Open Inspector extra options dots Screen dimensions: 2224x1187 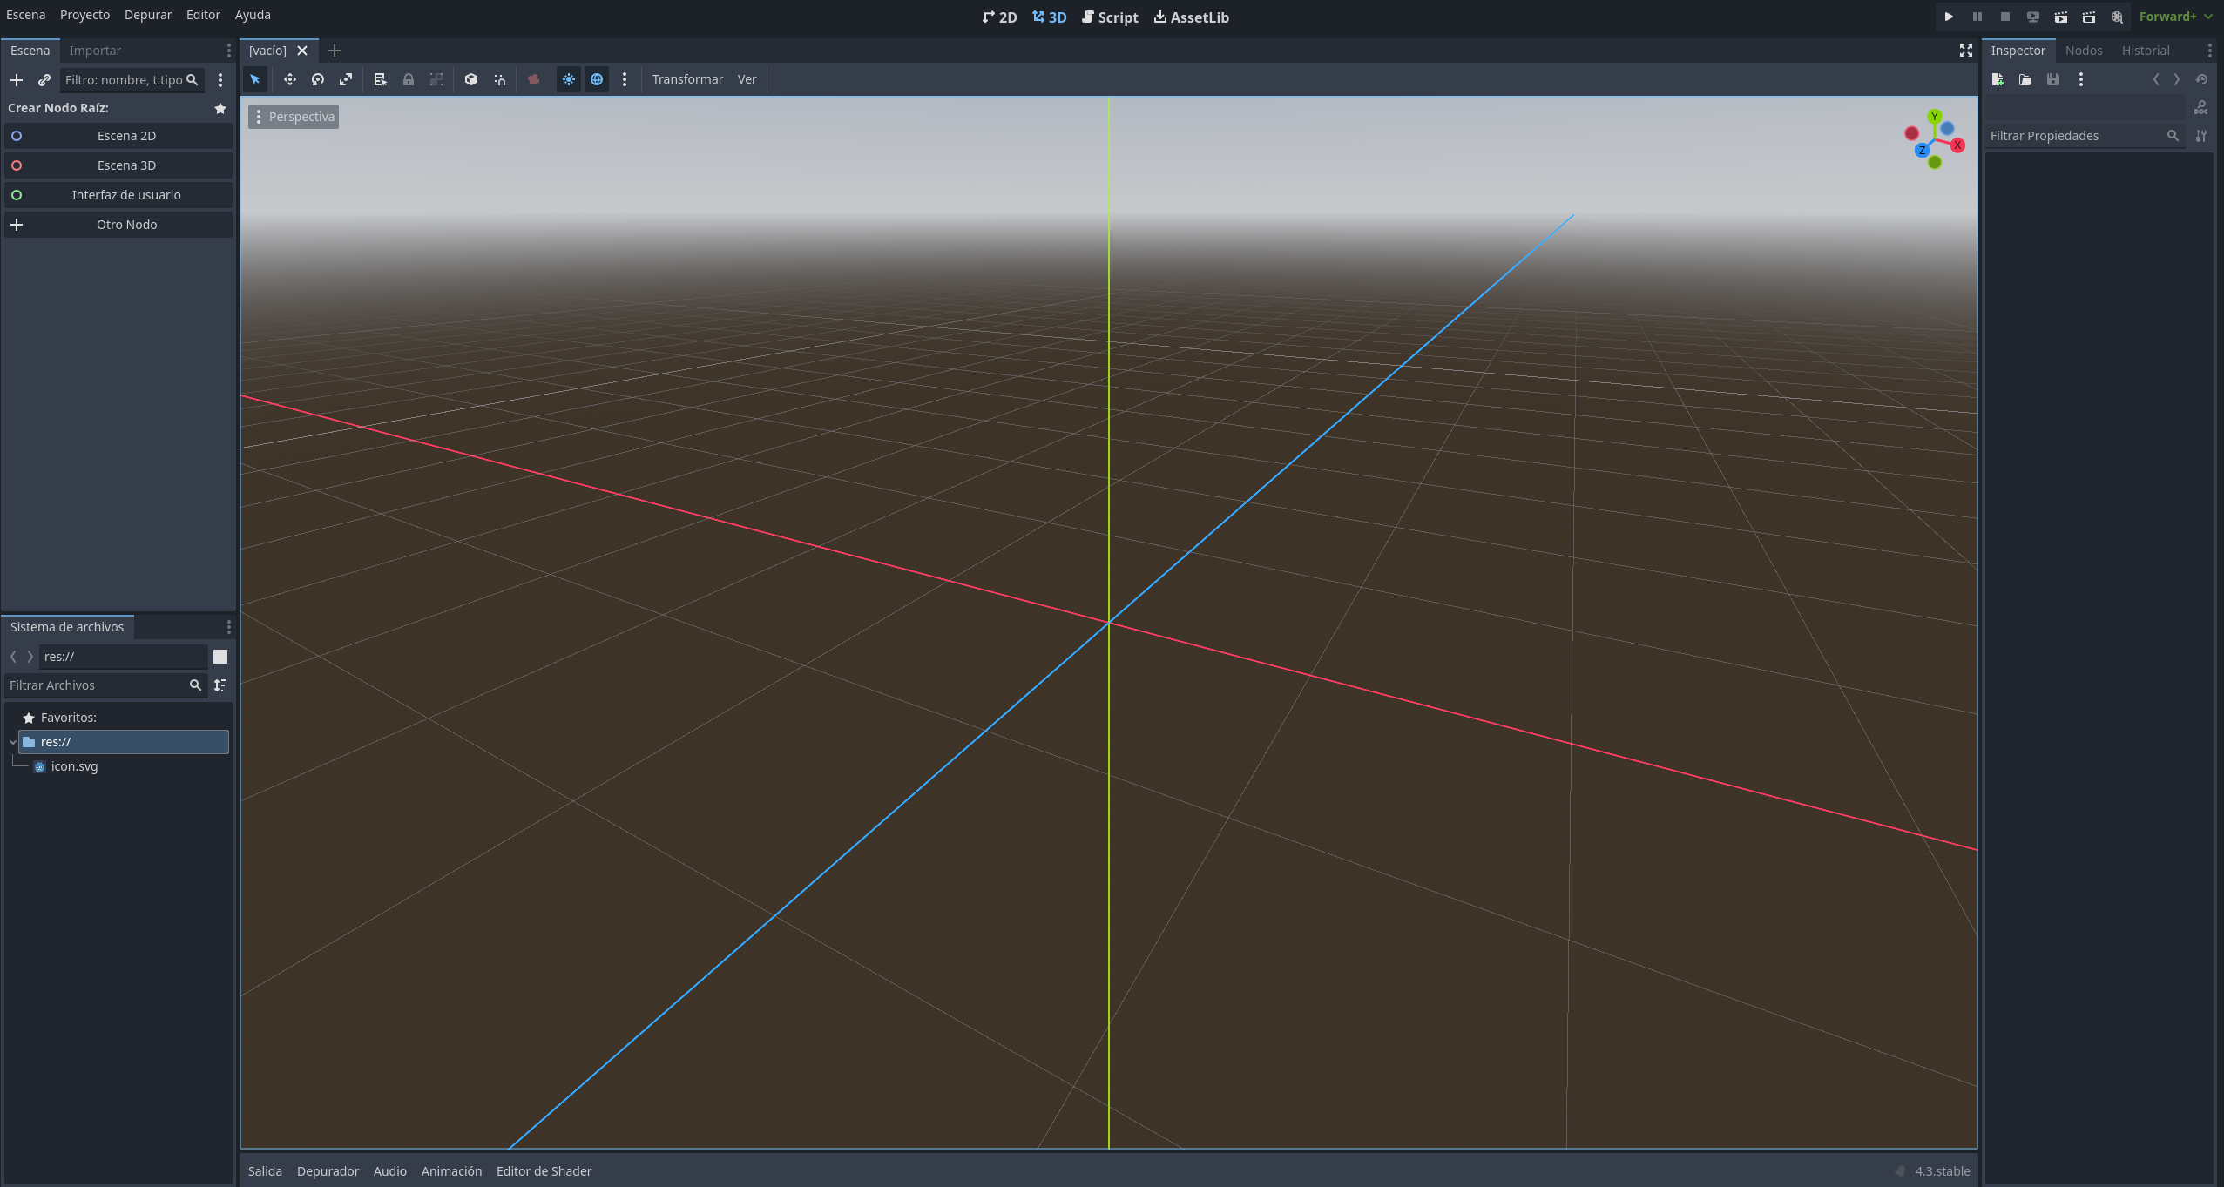point(2081,79)
